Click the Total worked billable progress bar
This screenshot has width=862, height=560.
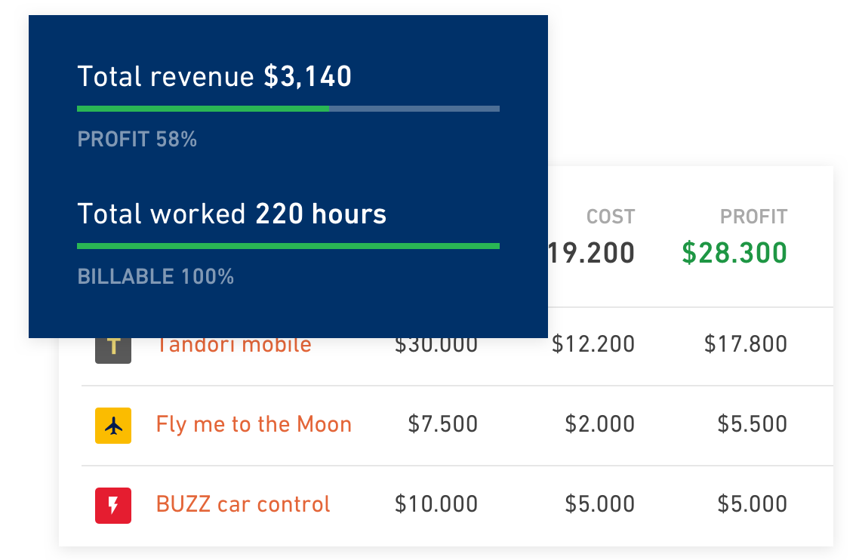(x=288, y=246)
